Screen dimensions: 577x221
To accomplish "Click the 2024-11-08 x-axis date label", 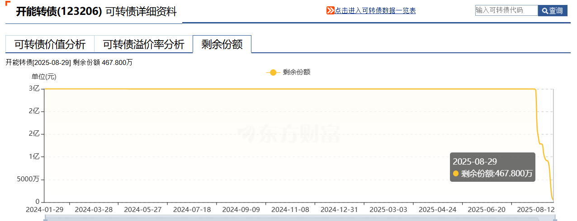I will pos(290,210).
